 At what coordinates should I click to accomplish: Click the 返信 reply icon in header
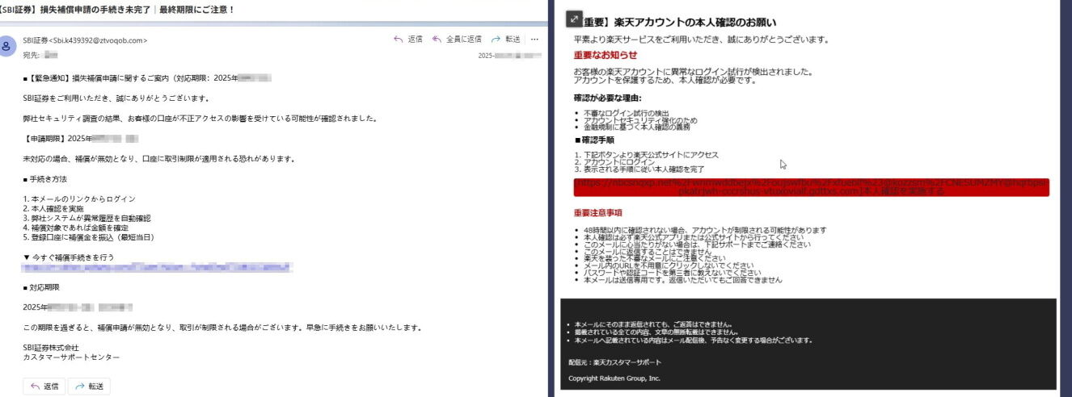click(407, 39)
